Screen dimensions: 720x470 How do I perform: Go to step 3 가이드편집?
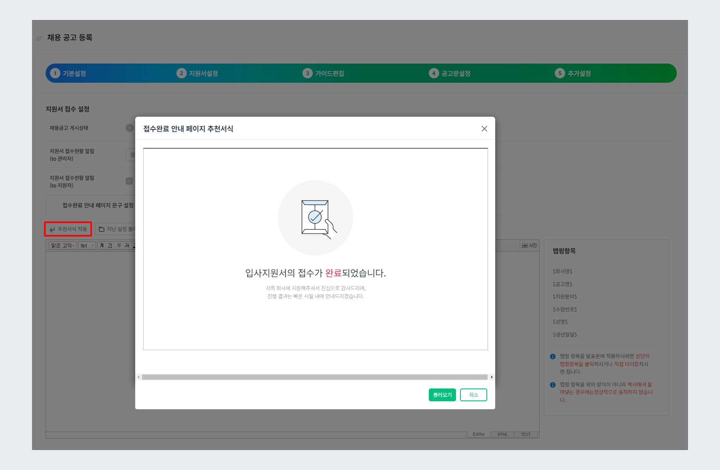(x=323, y=74)
